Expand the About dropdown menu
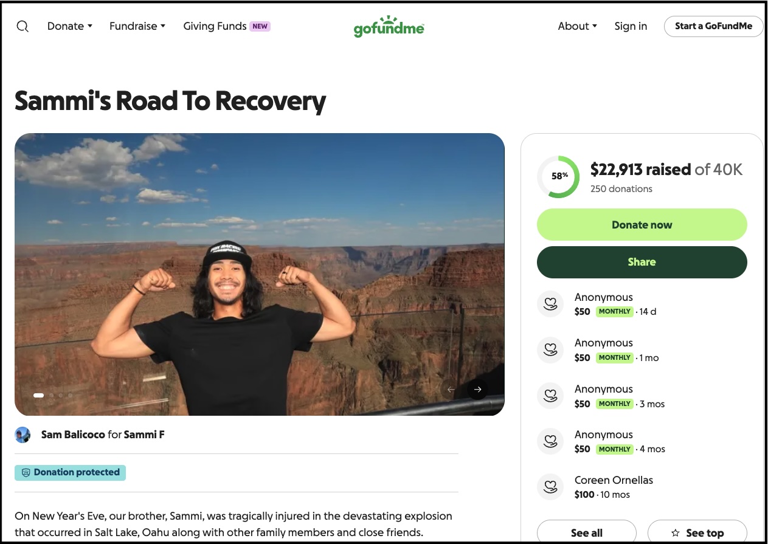768x544 pixels. pos(578,26)
